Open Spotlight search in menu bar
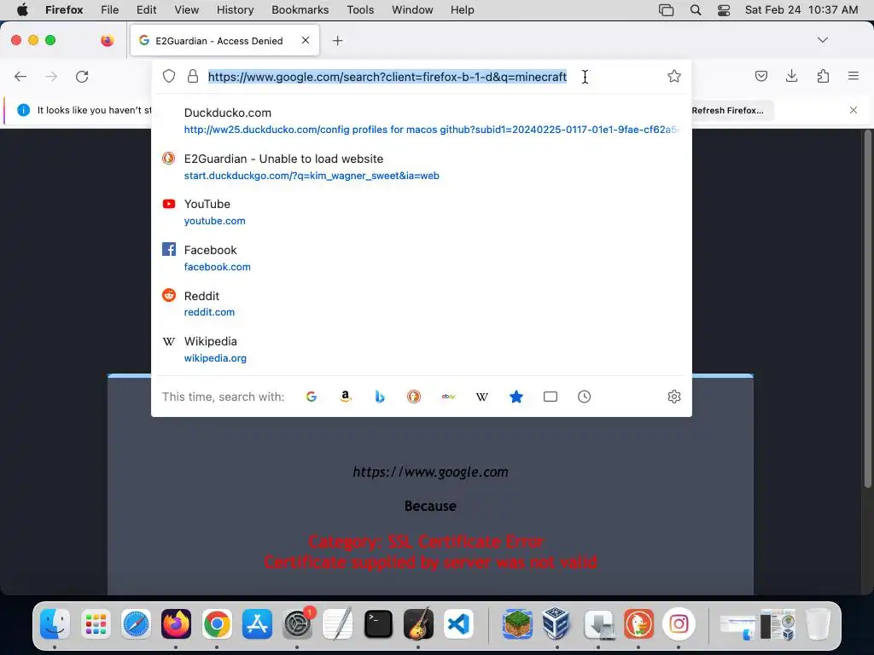The height and width of the screenshot is (655, 874). click(695, 10)
